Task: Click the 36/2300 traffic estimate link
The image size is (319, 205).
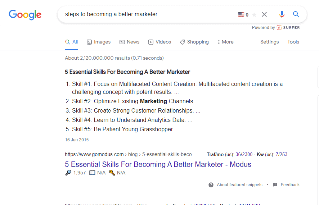Action: point(244,154)
